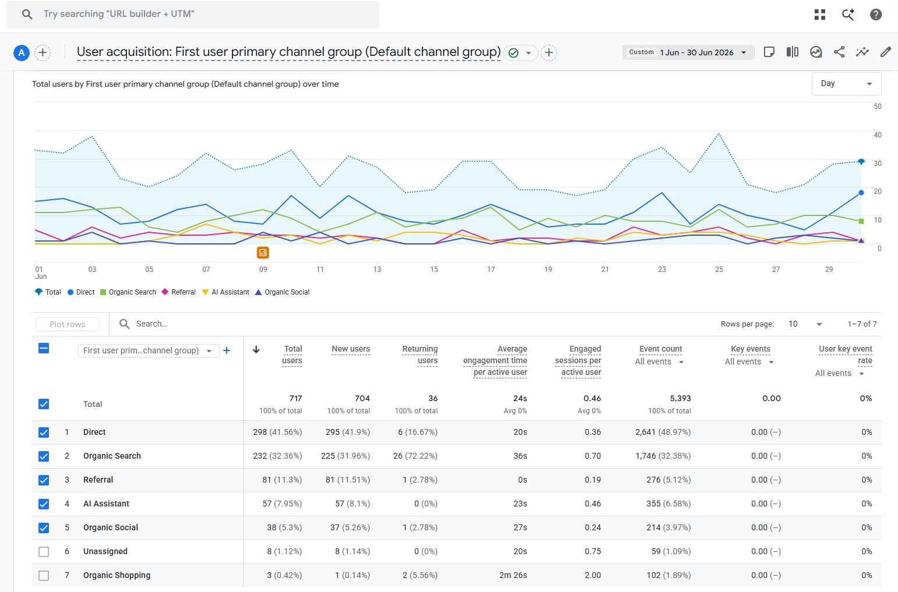Open the Insights sparkline icon

point(862,52)
